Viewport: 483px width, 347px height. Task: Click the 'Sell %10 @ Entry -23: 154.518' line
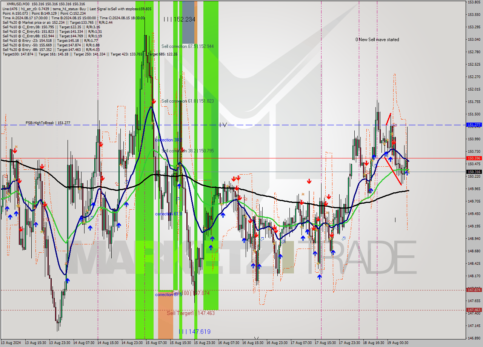click(50, 40)
